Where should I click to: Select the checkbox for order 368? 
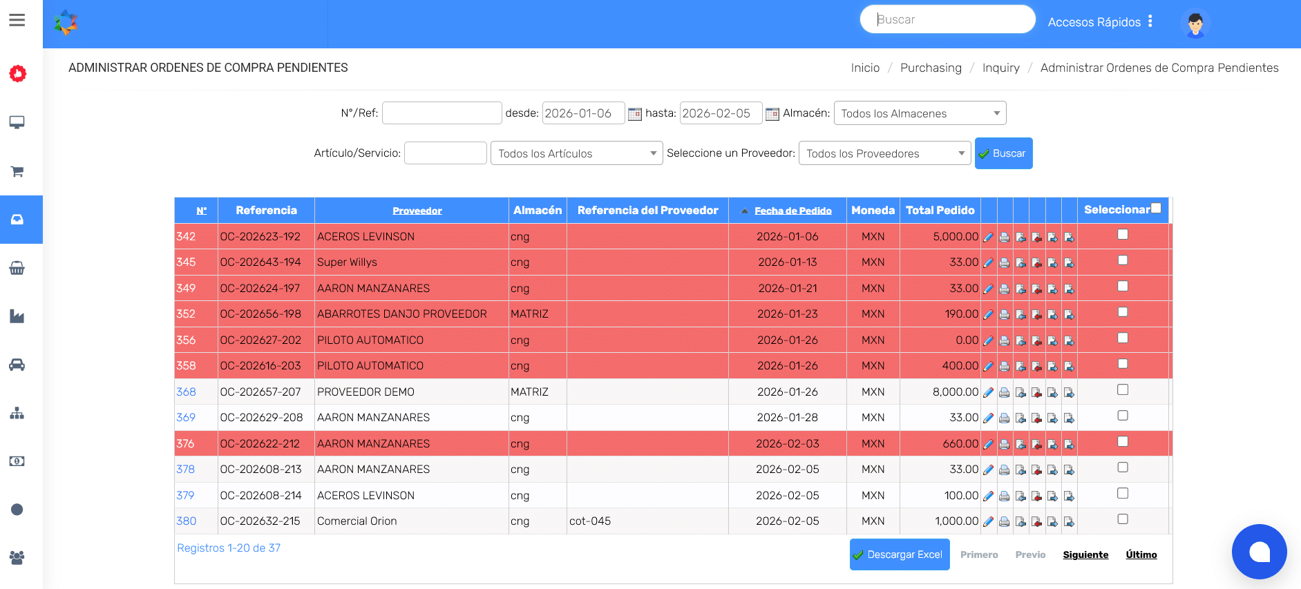click(x=1123, y=390)
